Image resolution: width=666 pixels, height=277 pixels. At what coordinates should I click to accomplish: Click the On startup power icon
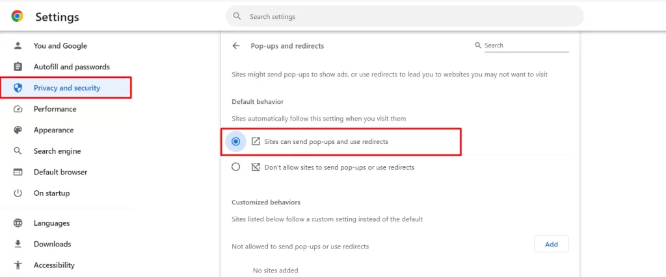click(18, 193)
